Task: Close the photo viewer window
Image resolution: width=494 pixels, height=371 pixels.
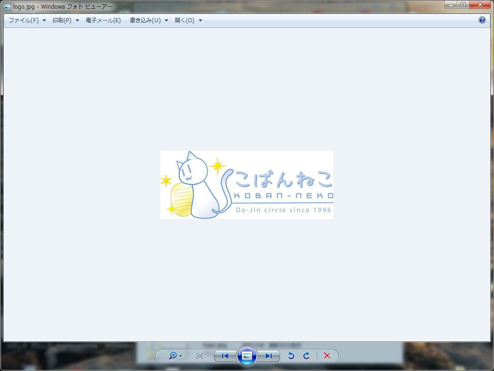Action: [x=480, y=5]
